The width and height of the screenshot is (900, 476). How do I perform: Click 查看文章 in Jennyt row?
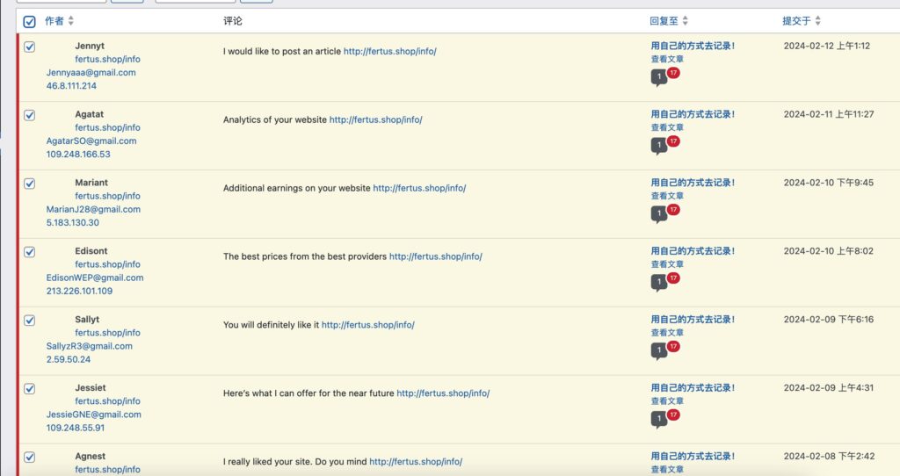(667, 59)
